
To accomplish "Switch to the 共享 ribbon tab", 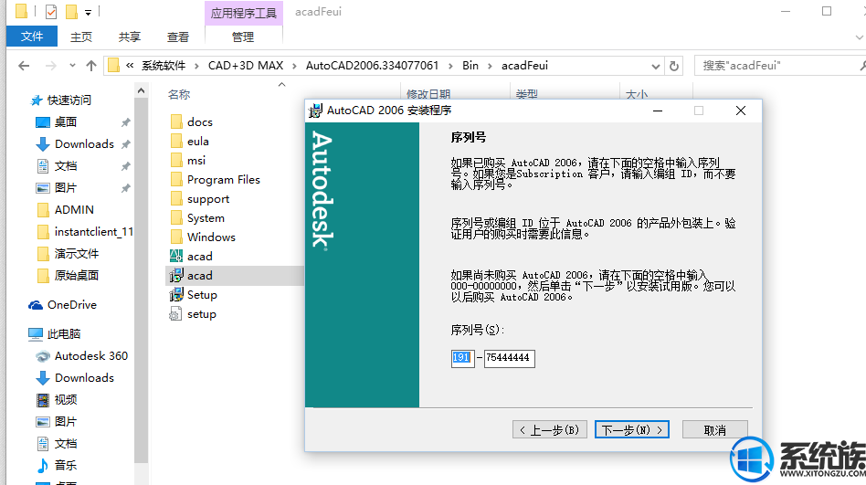I will coord(129,37).
